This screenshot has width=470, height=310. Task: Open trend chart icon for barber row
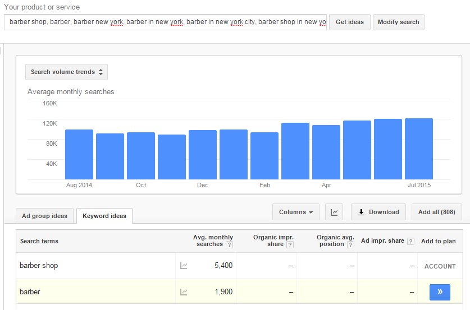pos(184,292)
